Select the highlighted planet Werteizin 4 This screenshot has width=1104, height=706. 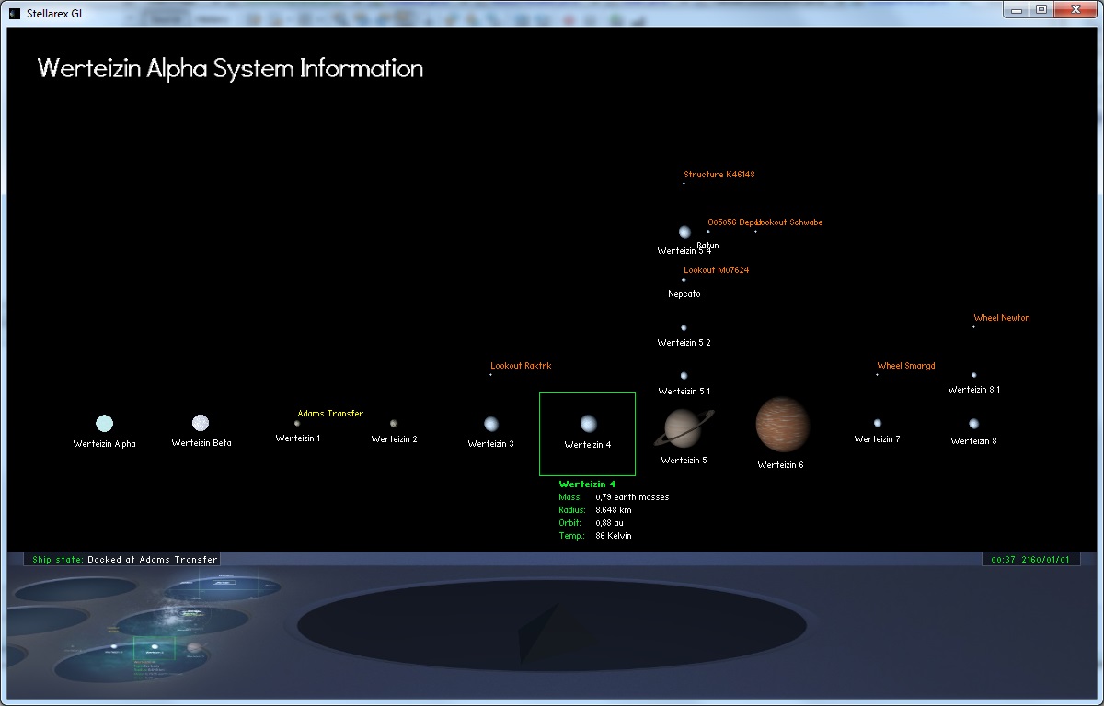pos(588,424)
